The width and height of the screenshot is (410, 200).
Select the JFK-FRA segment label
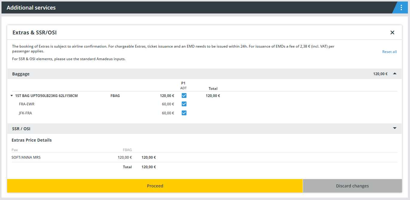[25, 113]
